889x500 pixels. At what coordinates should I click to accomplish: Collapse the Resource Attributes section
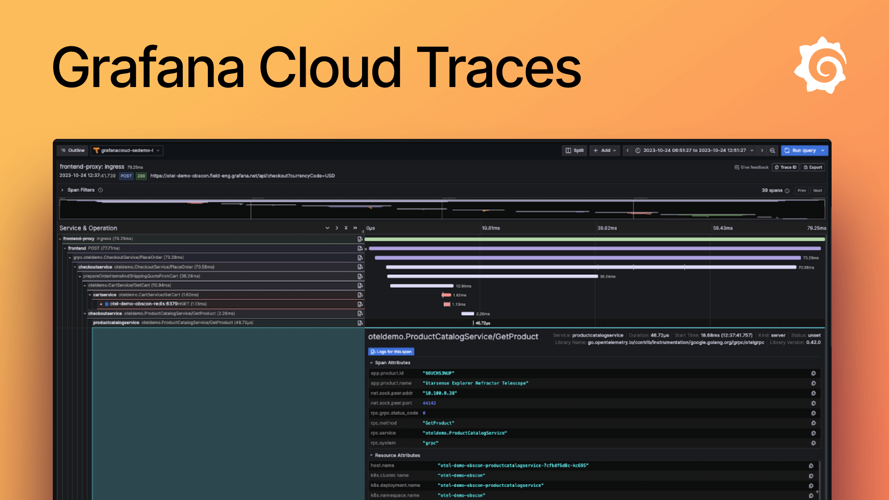pyautogui.click(x=371, y=456)
